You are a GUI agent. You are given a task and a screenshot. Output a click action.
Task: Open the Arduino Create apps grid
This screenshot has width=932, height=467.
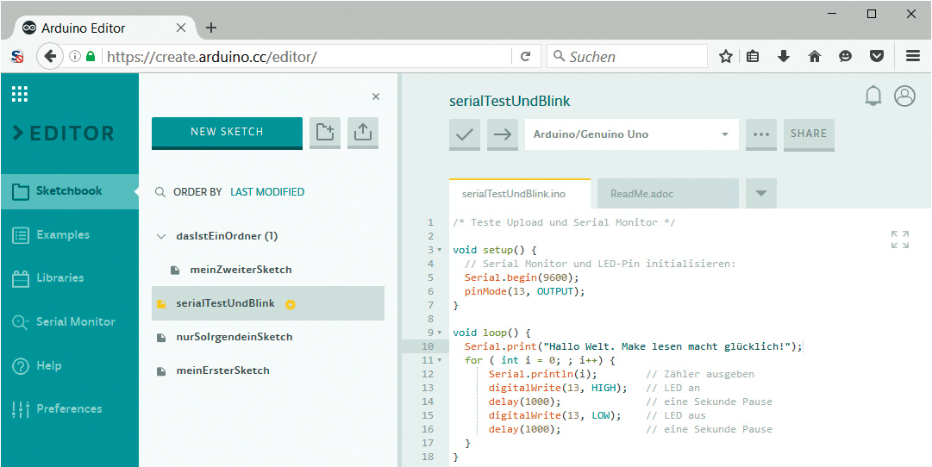pyautogui.click(x=20, y=94)
